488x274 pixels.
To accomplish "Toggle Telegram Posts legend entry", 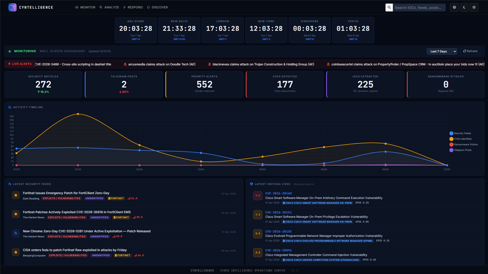I will point(461,150).
